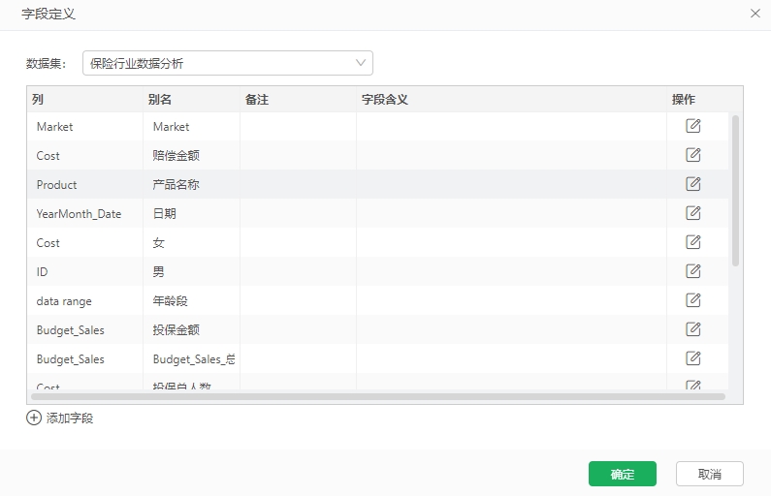Open edit for YearMonth_Date row

692,213
